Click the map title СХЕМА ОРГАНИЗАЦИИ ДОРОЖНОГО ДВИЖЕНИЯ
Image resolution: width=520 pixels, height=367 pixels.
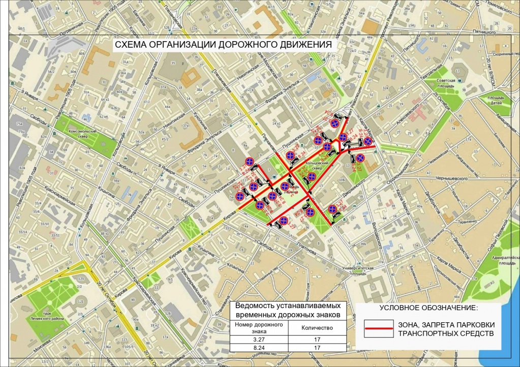223,45
